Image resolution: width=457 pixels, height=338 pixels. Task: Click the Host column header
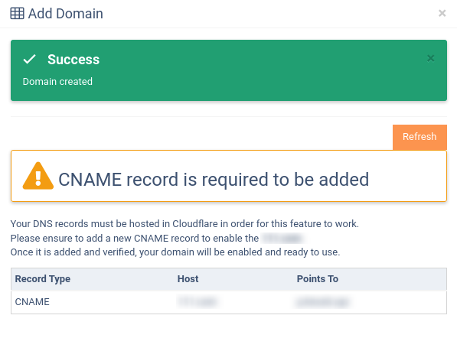[x=188, y=279]
